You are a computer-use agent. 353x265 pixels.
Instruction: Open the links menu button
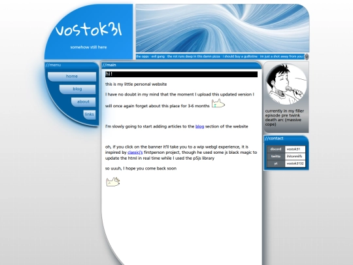tap(89, 115)
